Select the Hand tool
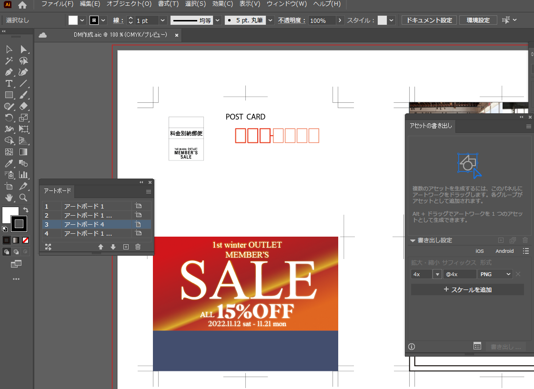This screenshot has width=534, height=389. tap(9, 198)
